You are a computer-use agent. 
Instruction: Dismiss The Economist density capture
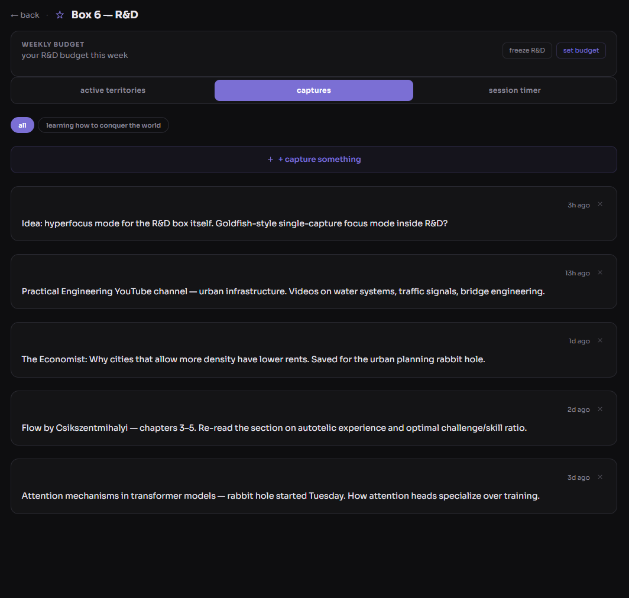[600, 340]
